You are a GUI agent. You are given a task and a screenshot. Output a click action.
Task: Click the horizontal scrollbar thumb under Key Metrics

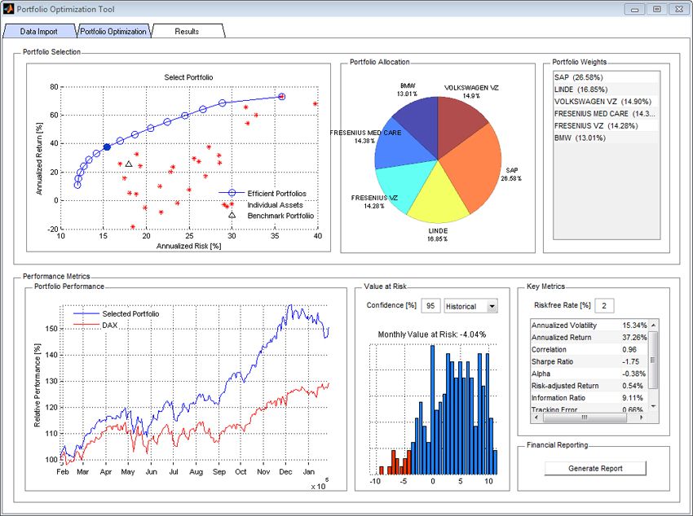[585, 417]
